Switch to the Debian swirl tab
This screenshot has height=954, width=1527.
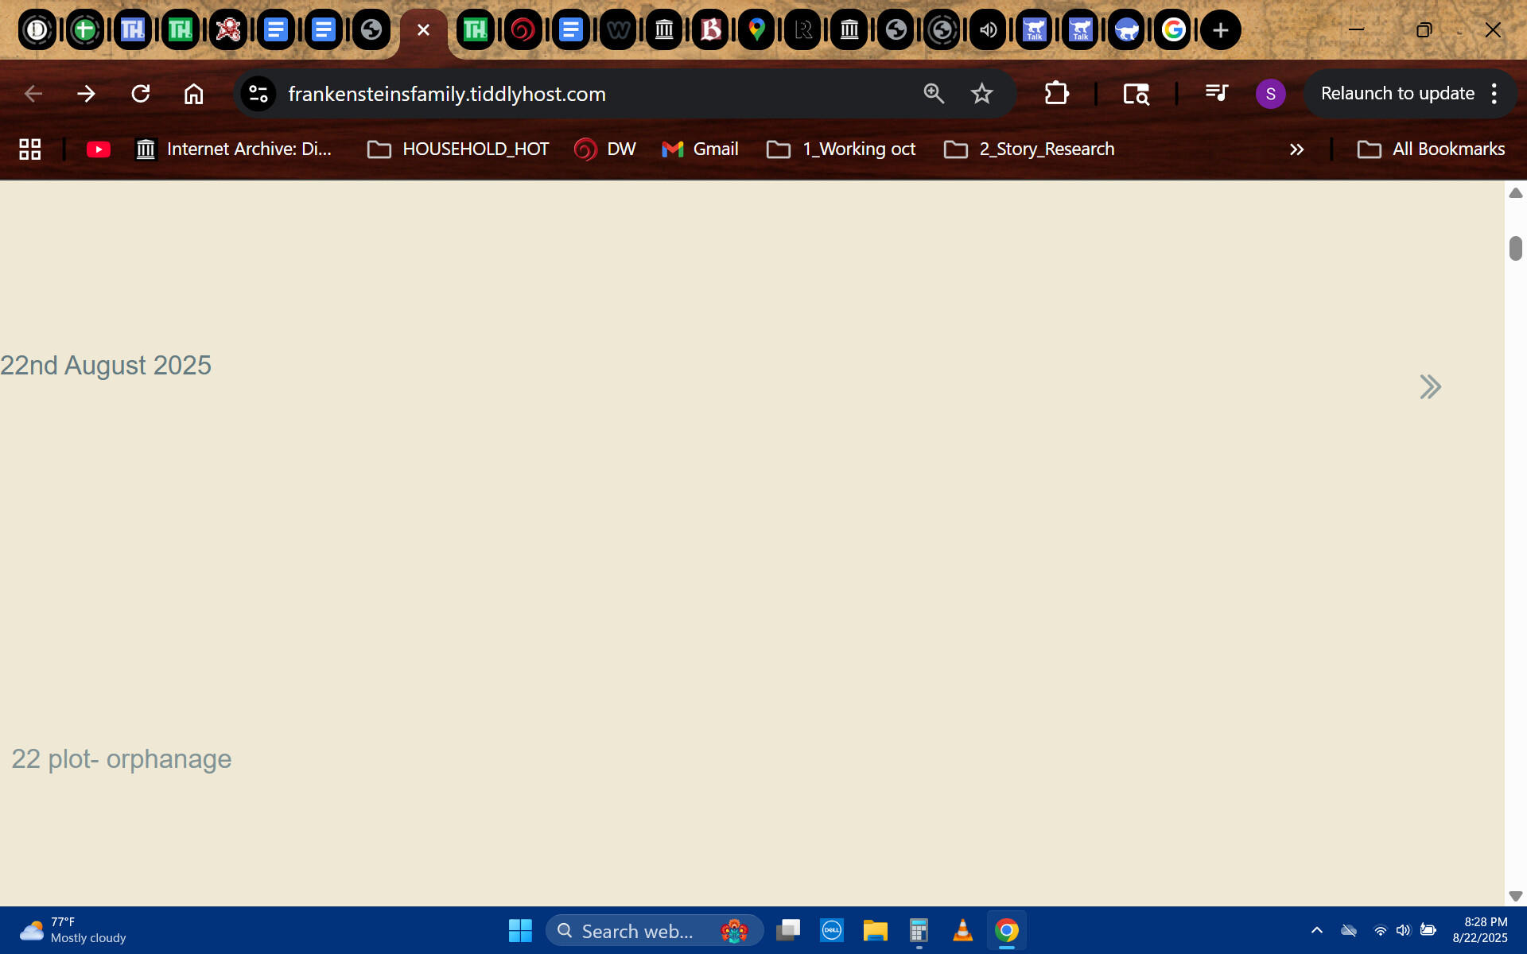click(523, 30)
